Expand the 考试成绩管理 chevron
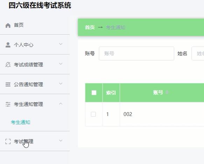Screen dimensions: 204x164 click(61, 64)
